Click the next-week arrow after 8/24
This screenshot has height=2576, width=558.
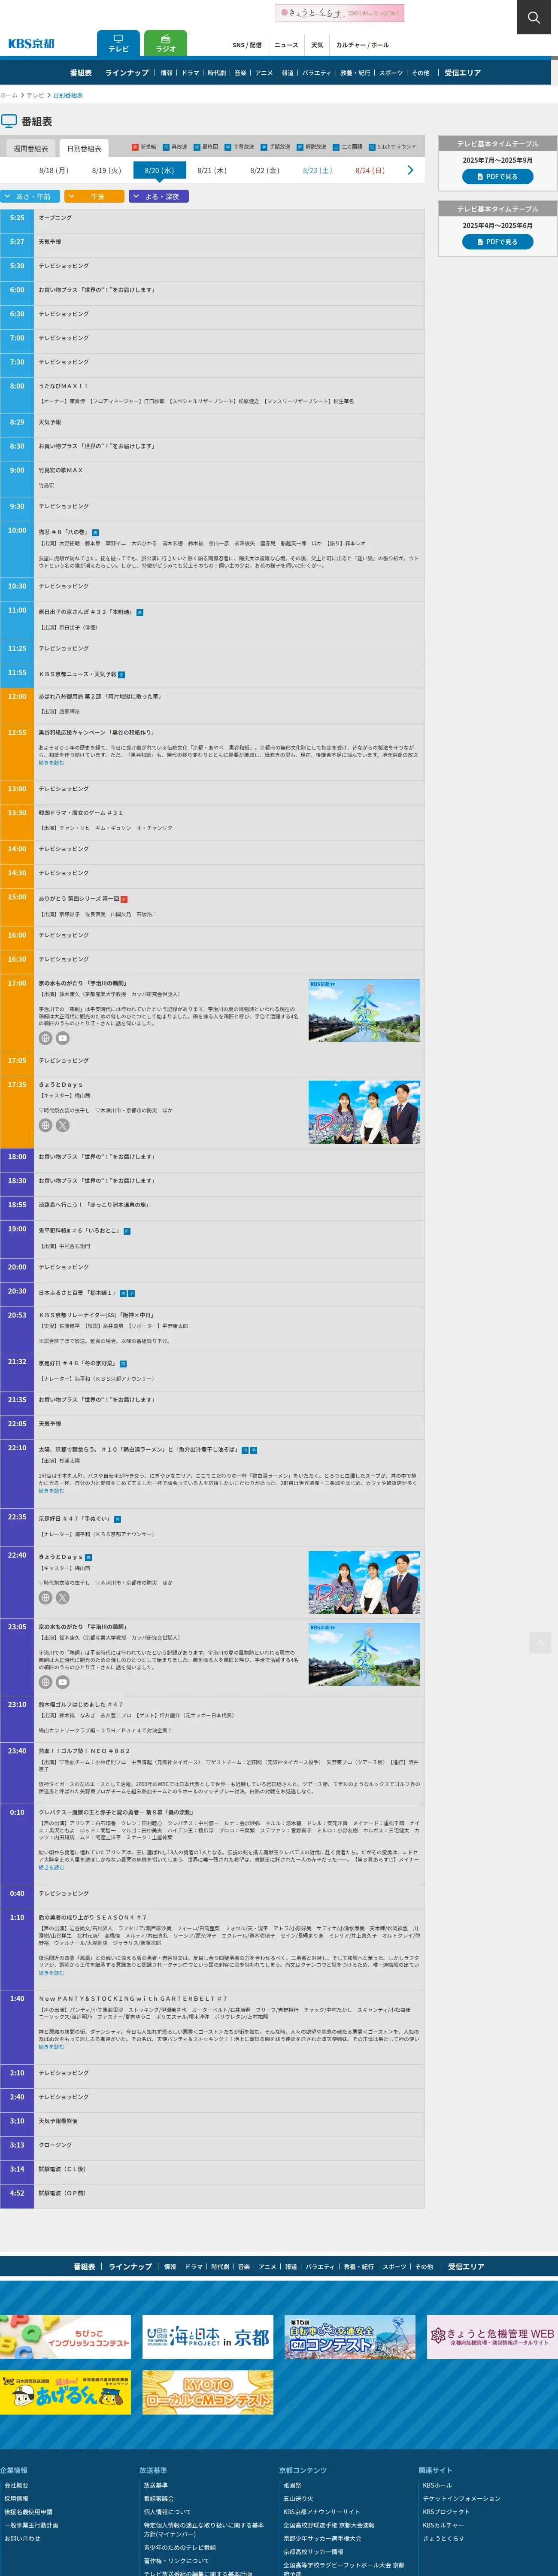410,170
